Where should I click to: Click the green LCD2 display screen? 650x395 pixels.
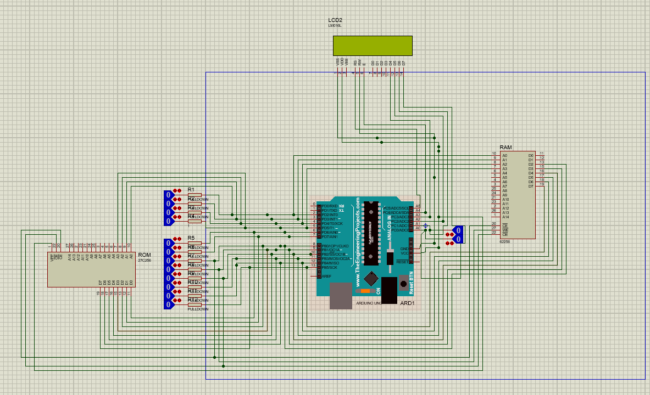click(x=373, y=46)
